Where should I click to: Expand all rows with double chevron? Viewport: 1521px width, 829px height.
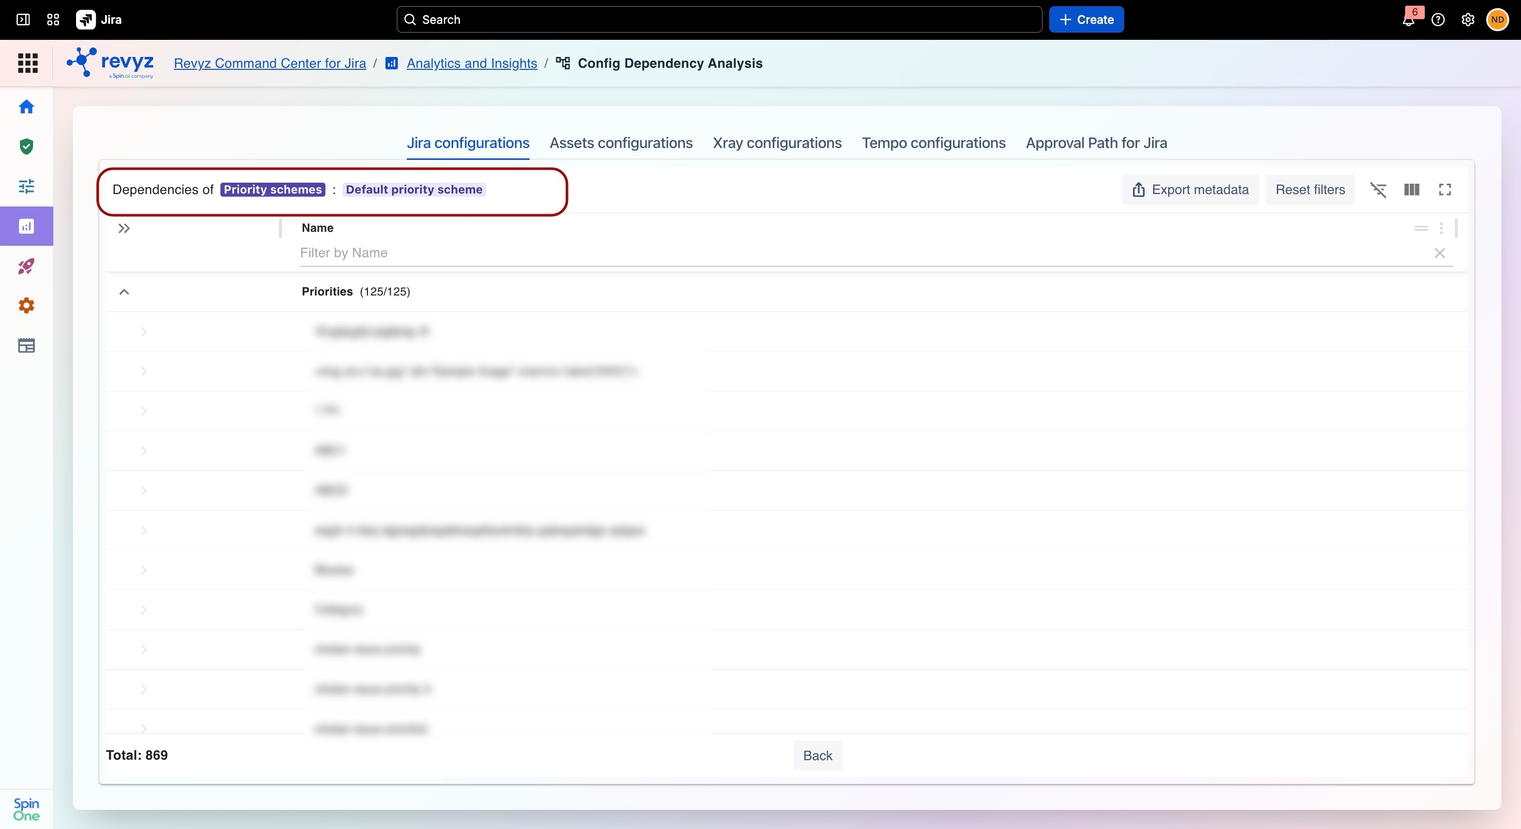pos(124,229)
